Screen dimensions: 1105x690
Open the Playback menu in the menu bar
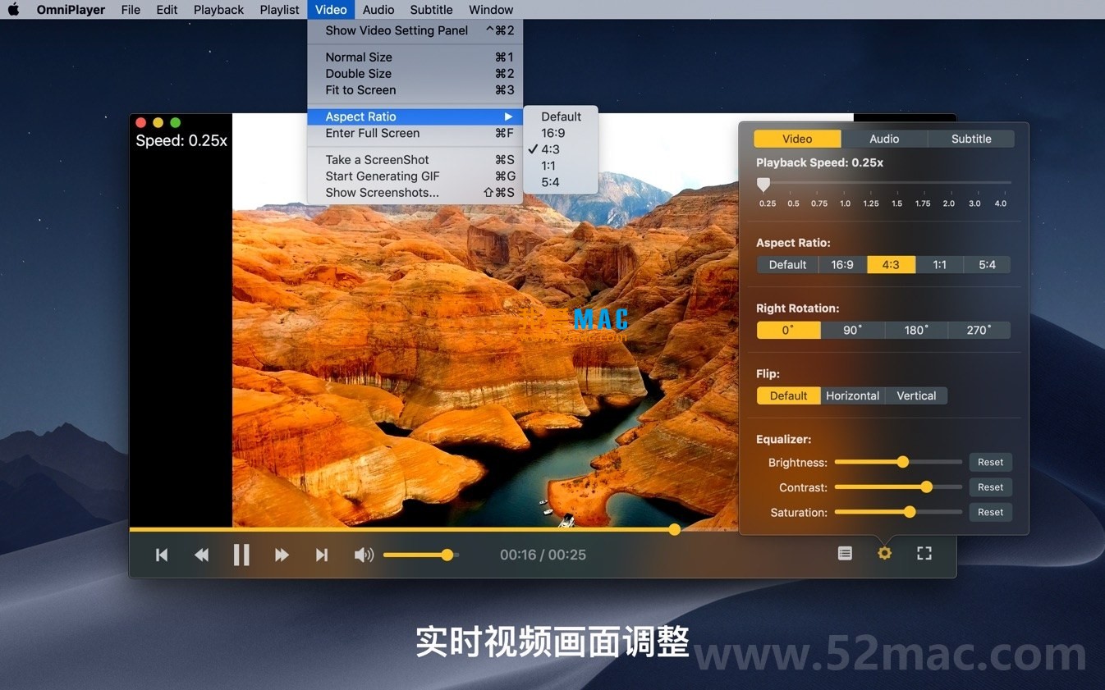pyautogui.click(x=218, y=9)
